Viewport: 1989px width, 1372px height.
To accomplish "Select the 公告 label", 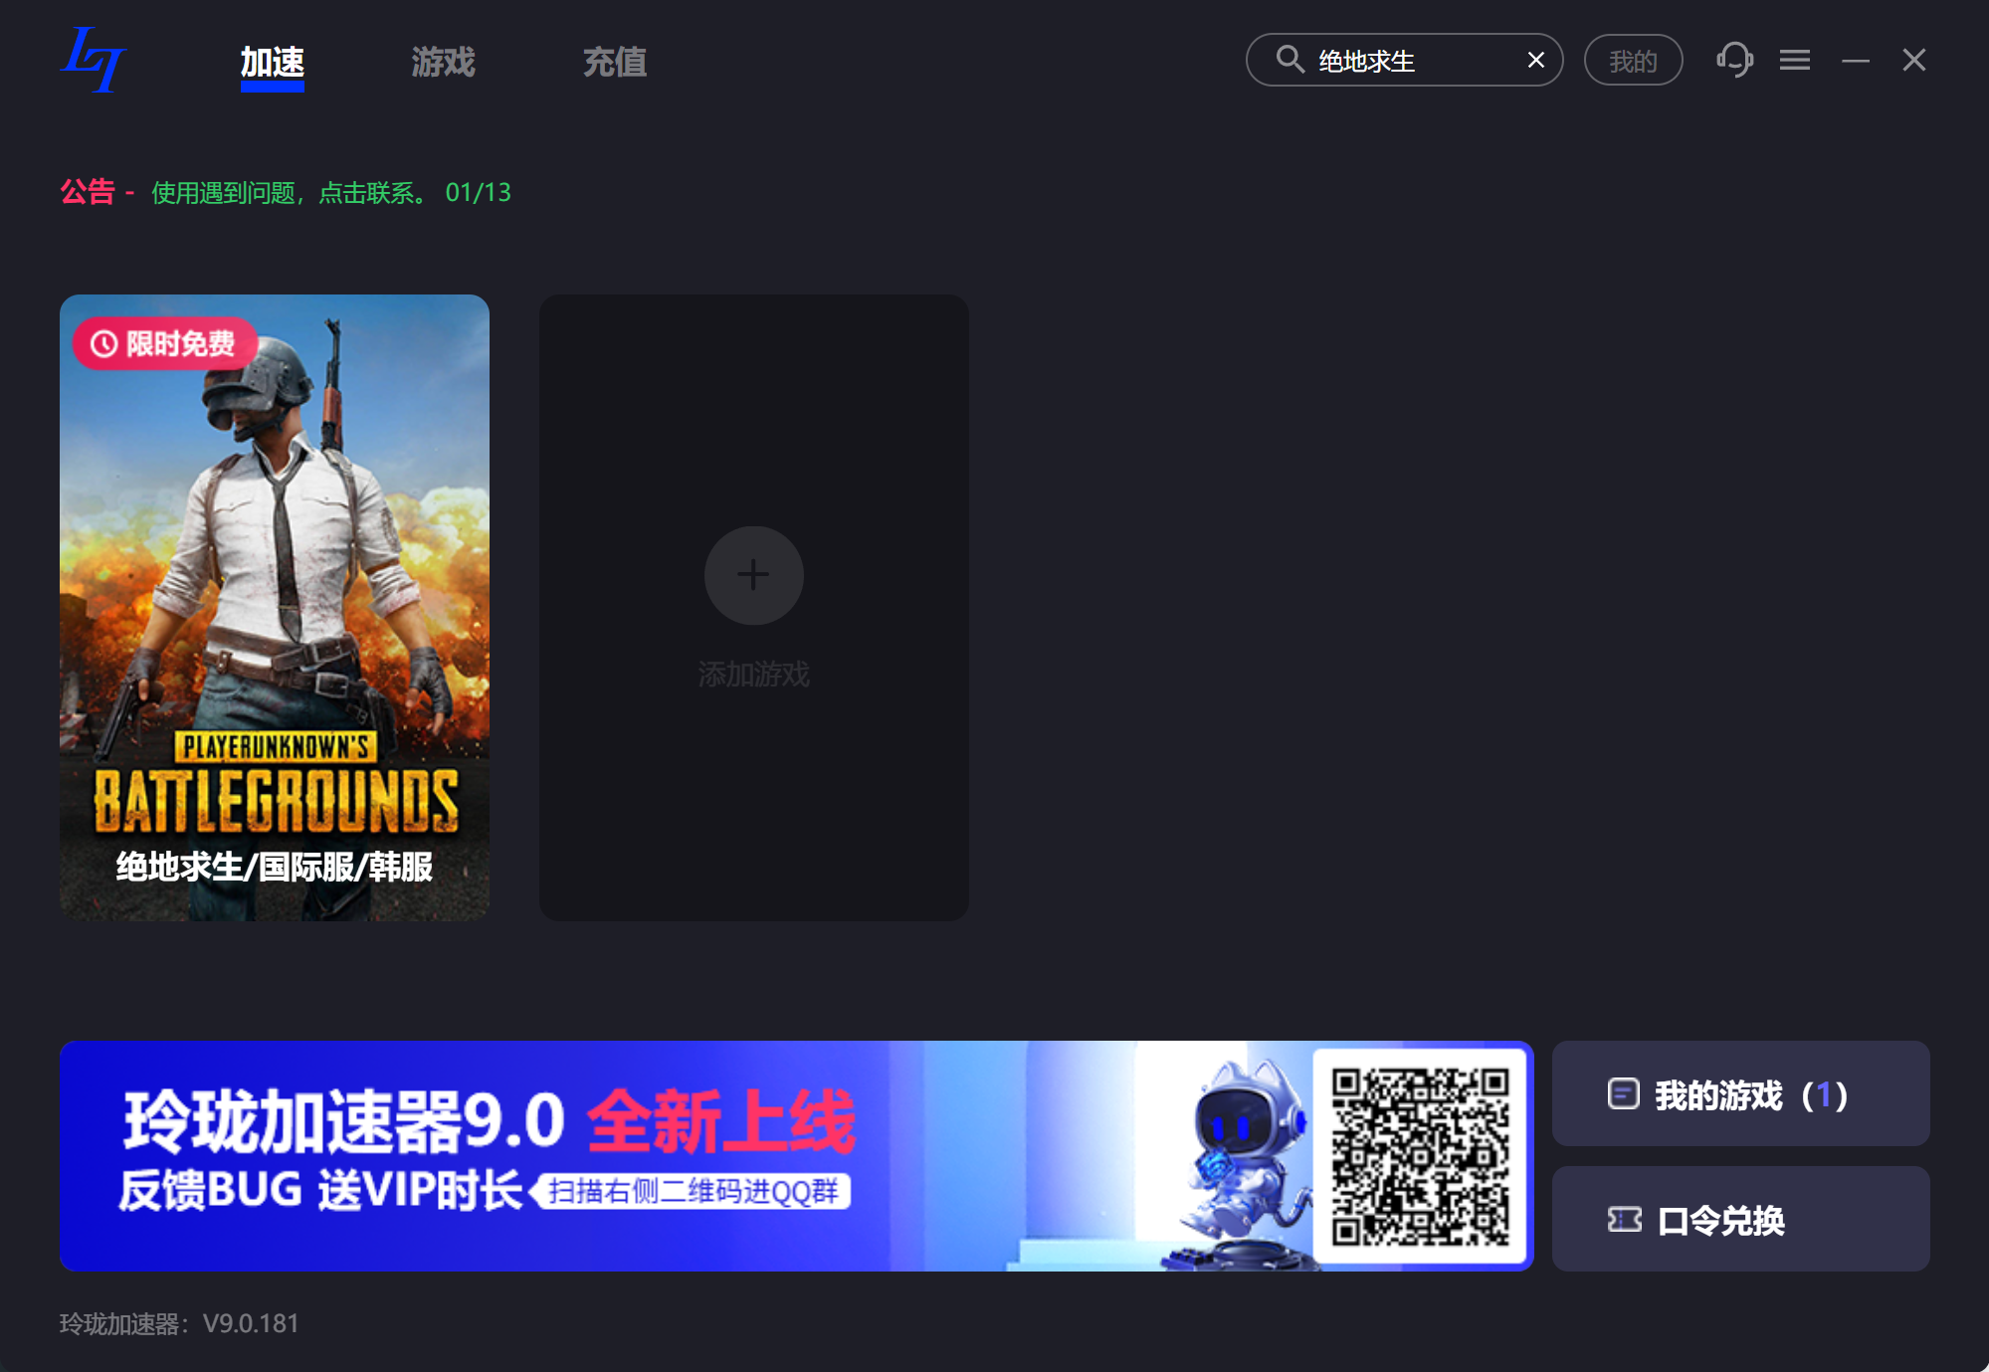I will click(x=88, y=191).
